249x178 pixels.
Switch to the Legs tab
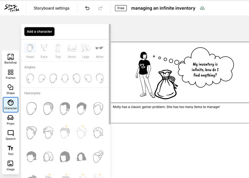point(86,51)
